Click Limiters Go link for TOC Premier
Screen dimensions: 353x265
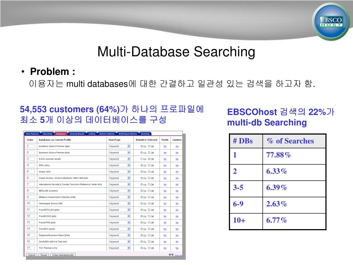click(177, 248)
